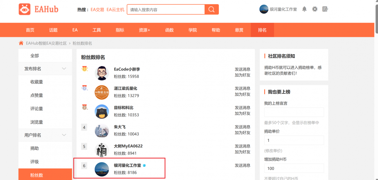Click the home breadcrumb icon

coord(21,43)
